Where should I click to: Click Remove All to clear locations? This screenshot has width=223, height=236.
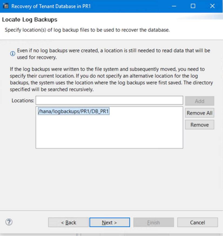pyautogui.click(x=199, y=113)
